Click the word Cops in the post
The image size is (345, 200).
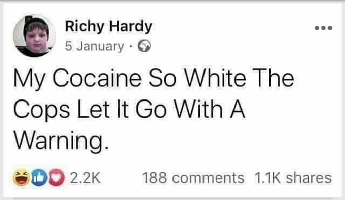coord(41,111)
